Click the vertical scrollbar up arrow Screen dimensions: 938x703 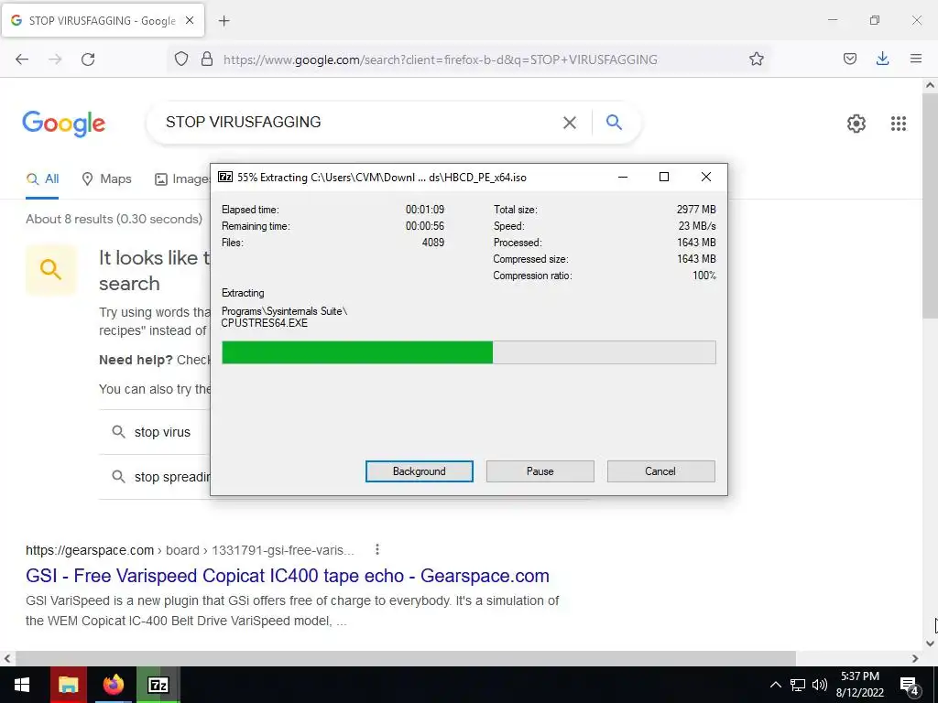930,85
